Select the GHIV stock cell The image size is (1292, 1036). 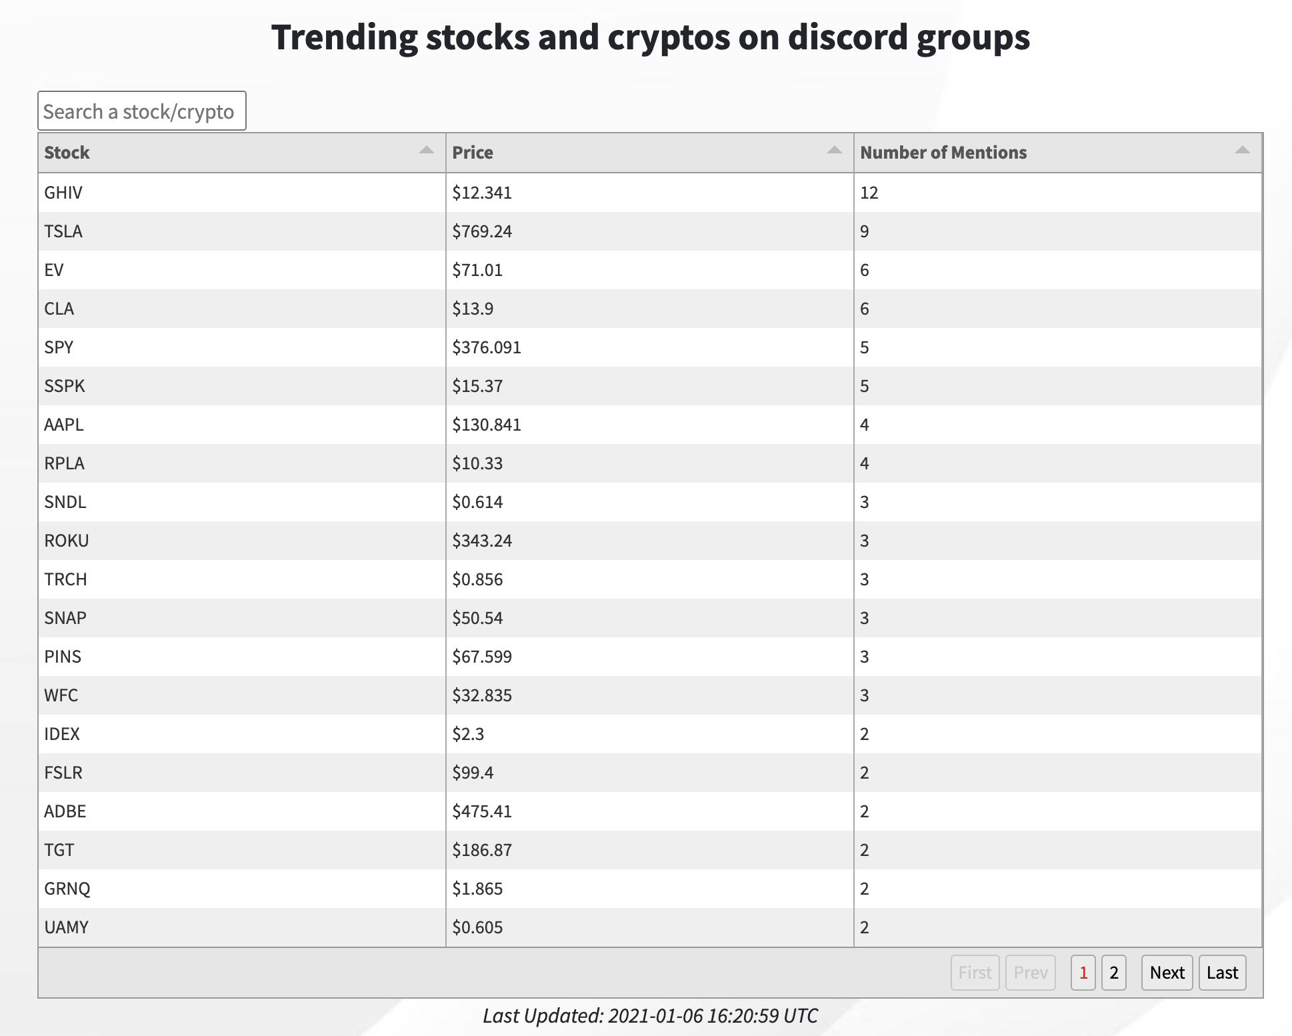pos(242,193)
